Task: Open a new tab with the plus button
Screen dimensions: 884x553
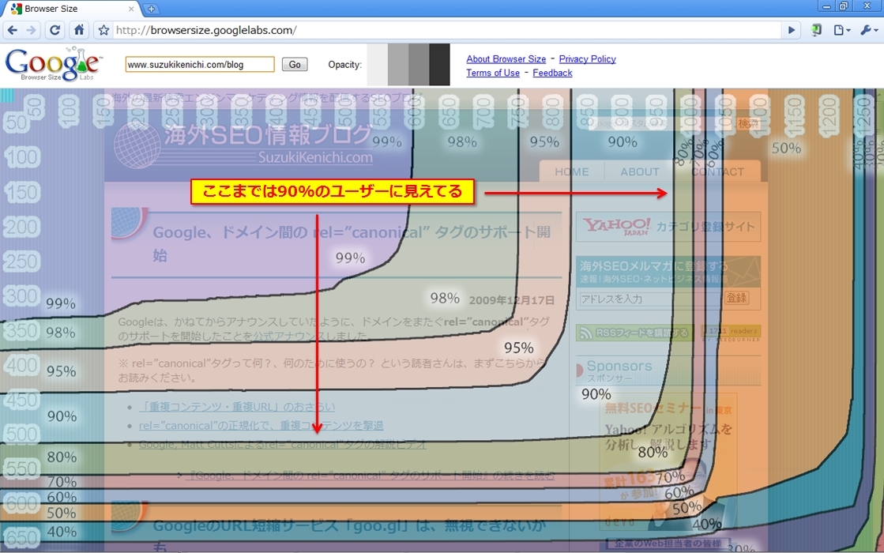Action: pos(151,9)
